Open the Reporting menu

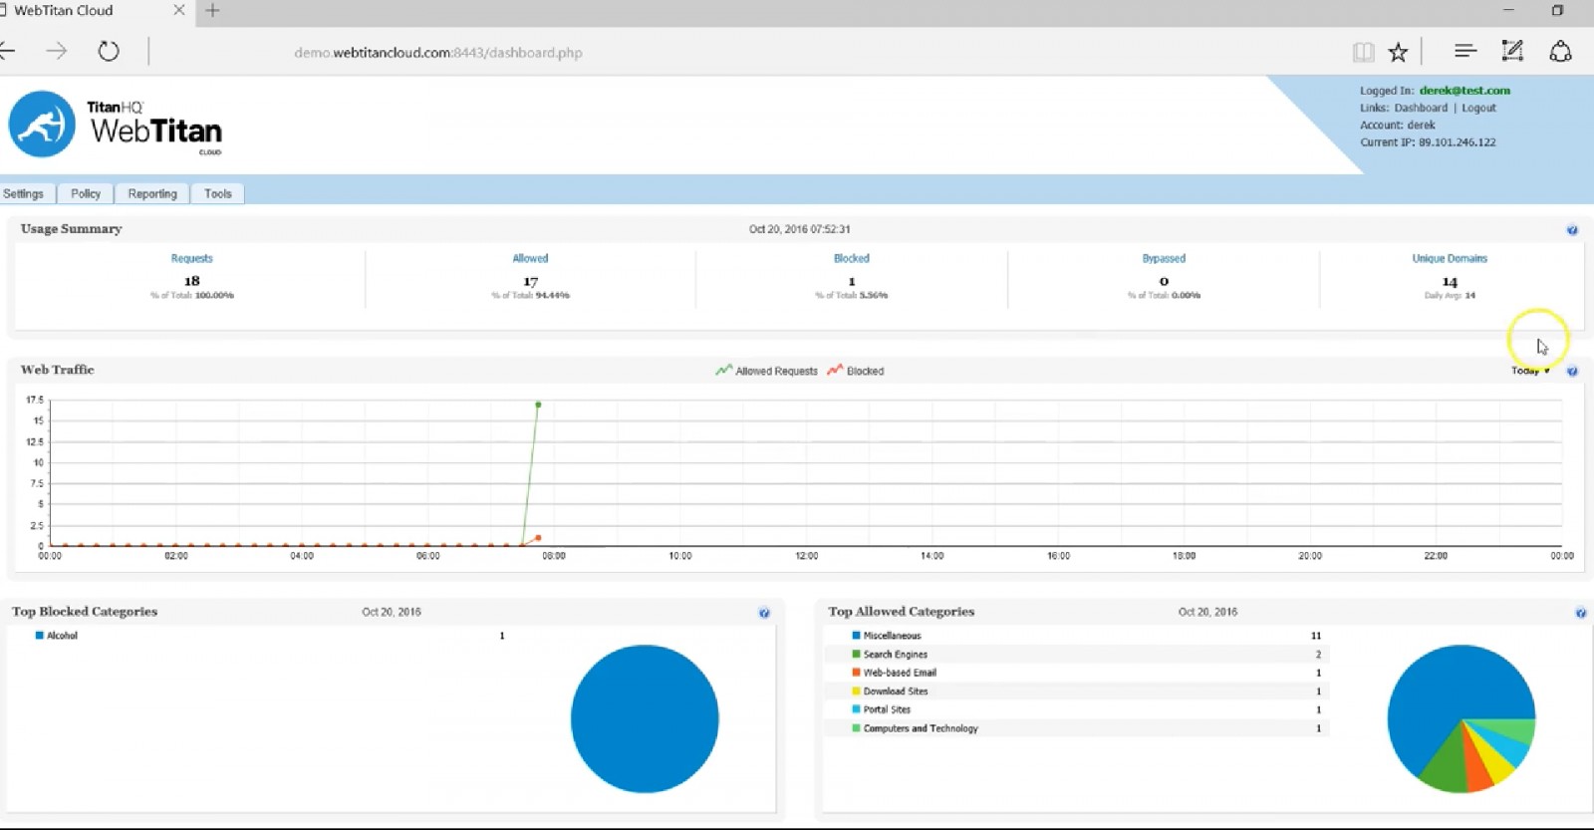[x=152, y=194]
